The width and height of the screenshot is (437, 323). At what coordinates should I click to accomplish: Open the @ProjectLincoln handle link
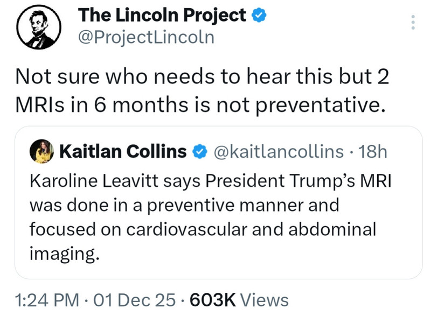tap(145, 38)
